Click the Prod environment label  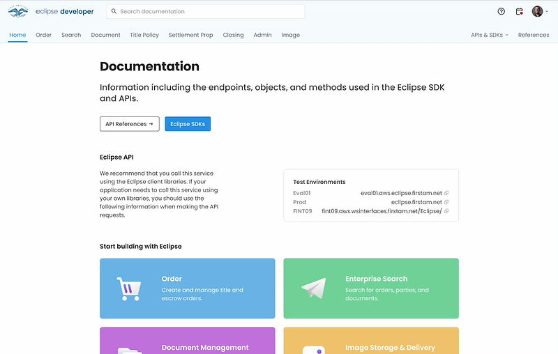tap(300, 202)
